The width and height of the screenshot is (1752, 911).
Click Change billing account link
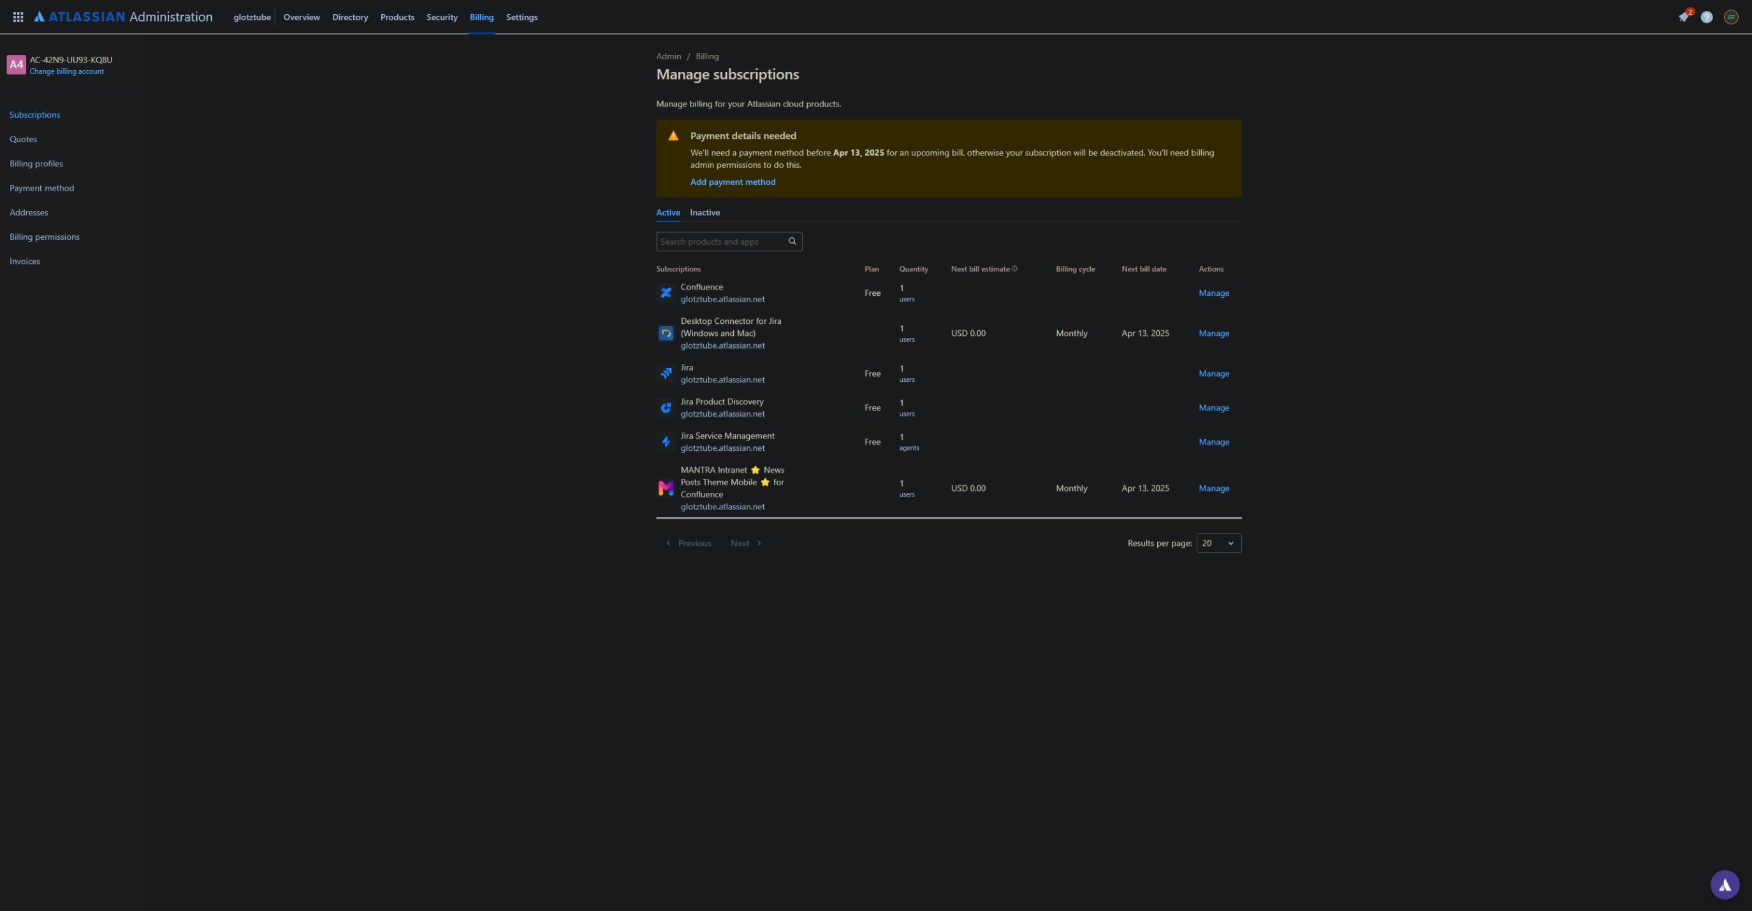click(x=67, y=71)
